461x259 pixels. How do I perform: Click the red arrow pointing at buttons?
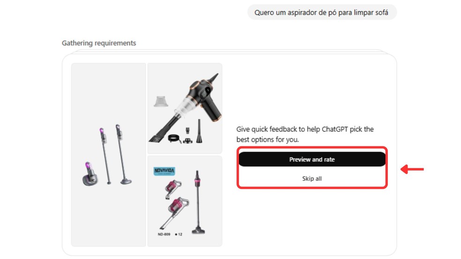click(412, 169)
